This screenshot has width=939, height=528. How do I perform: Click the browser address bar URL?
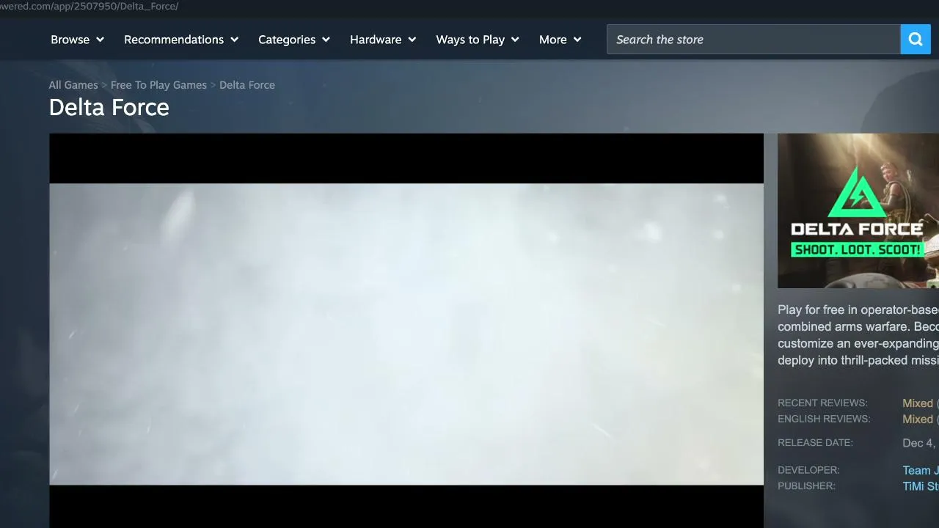tap(89, 7)
